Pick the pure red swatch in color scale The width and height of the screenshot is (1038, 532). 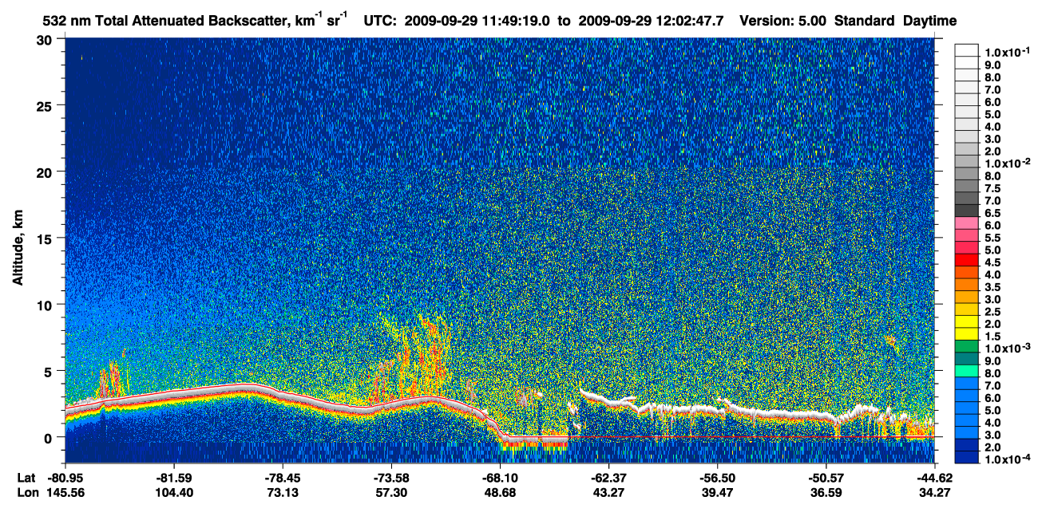click(967, 260)
